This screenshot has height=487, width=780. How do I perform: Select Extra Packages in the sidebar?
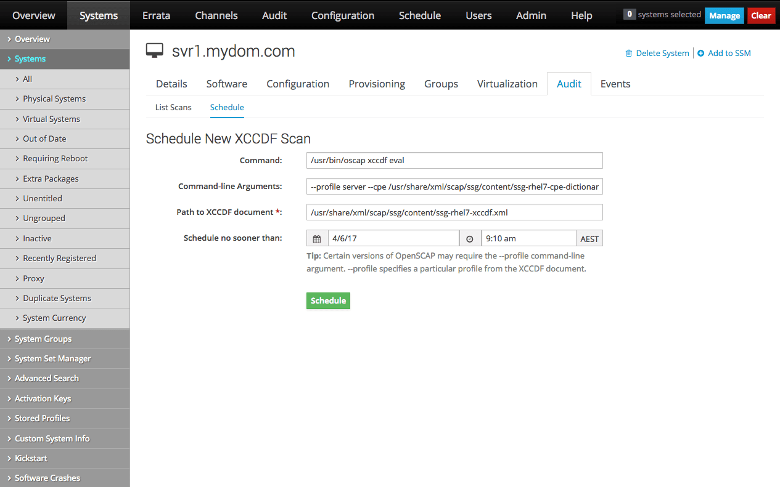[x=65, y=179]
